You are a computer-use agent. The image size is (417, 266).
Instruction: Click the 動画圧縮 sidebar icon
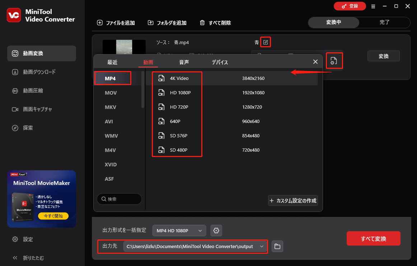click(15, 91)
